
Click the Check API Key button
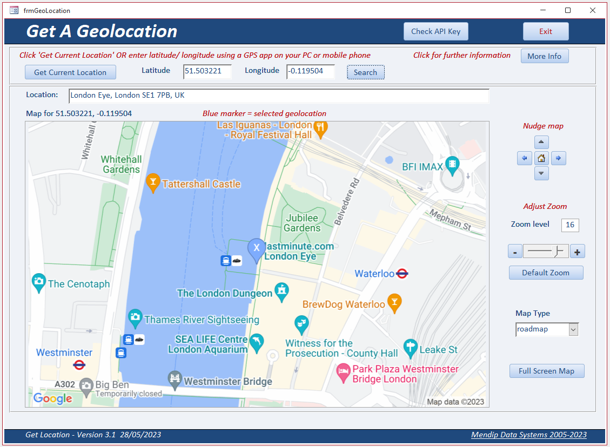(x=435, y=31)
